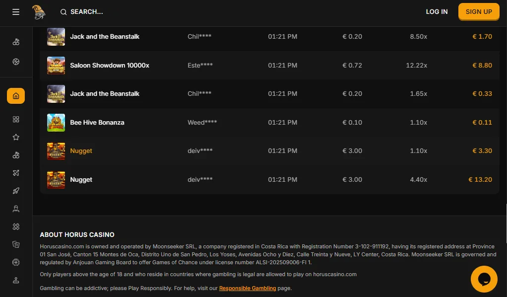This screenshot has height=297, width=507.
Task: Click the 8.50x multiplier
Action: (x=418, y=37)
